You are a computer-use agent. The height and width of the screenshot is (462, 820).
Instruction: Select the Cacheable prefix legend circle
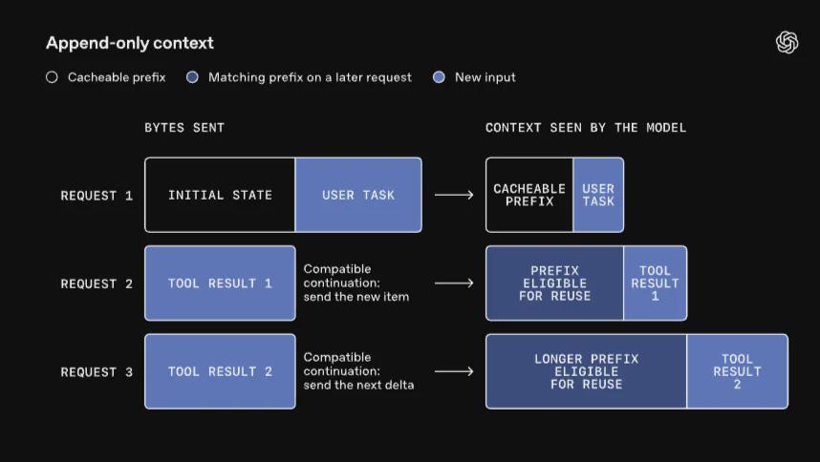click(52, 77)
